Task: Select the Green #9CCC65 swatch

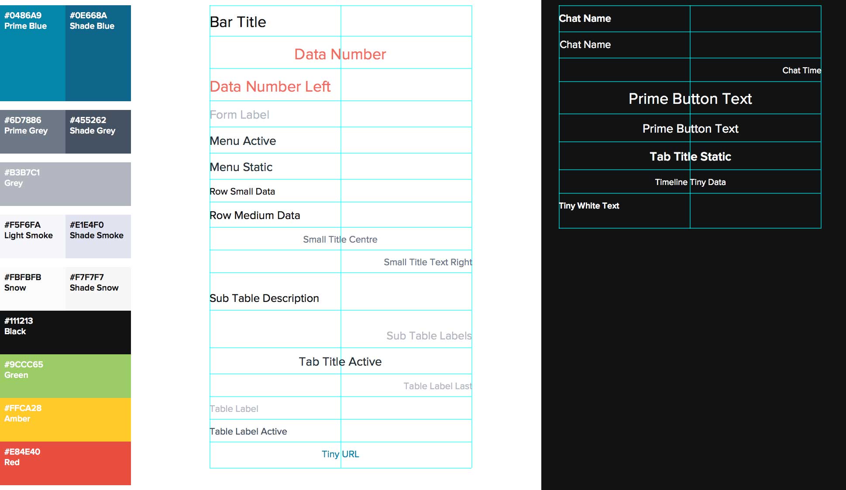Action: pos(65,376)
